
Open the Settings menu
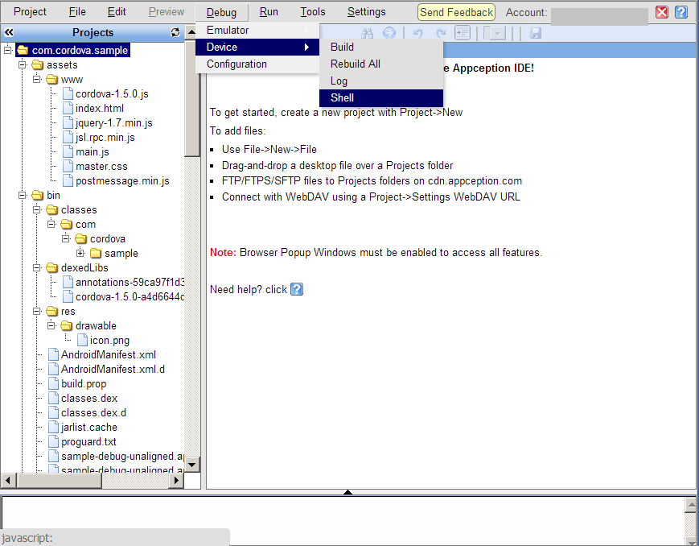[367, 11]
